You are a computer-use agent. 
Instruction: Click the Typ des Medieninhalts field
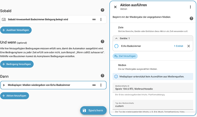(153, 105)
